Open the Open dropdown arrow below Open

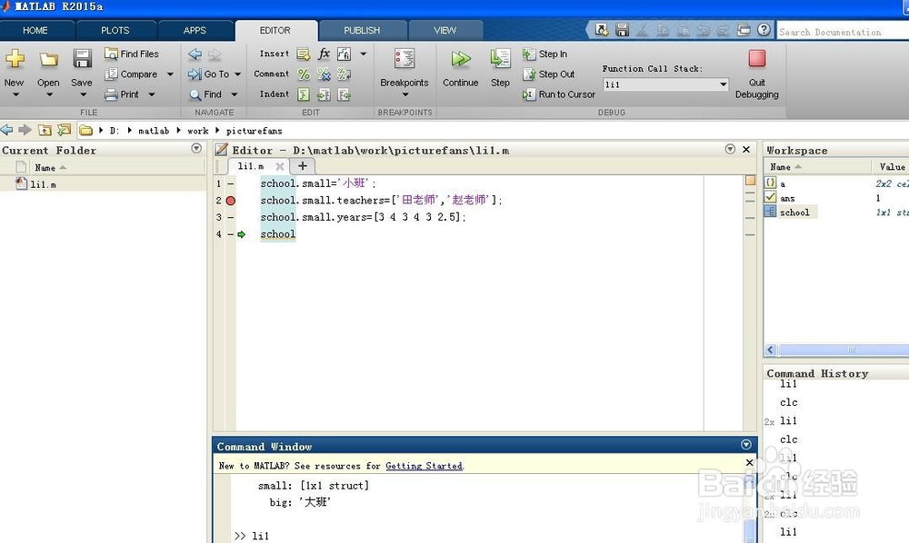pos(49,95)
